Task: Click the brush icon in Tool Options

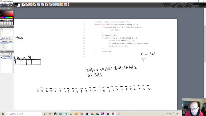Action: (4, 47)
